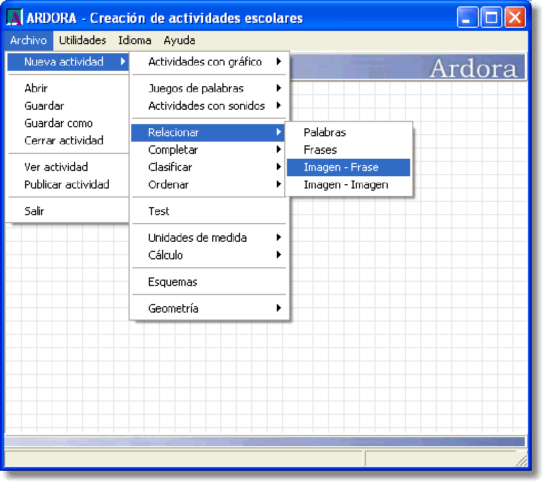This screenshot has height=483, width=544.
Task: Expand the Ordenar submenu
Action: point(208,184)
